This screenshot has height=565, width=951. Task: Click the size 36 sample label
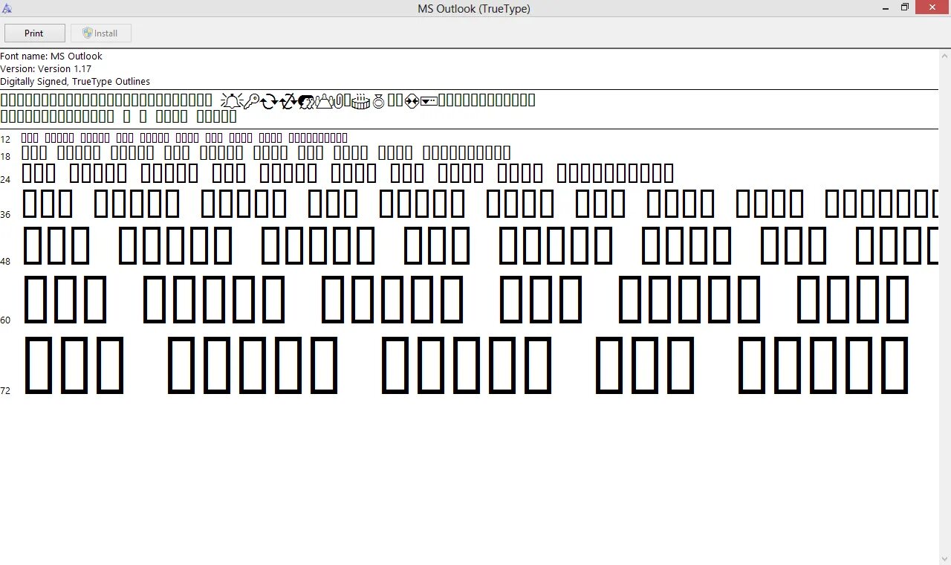(x=5, y=214)
